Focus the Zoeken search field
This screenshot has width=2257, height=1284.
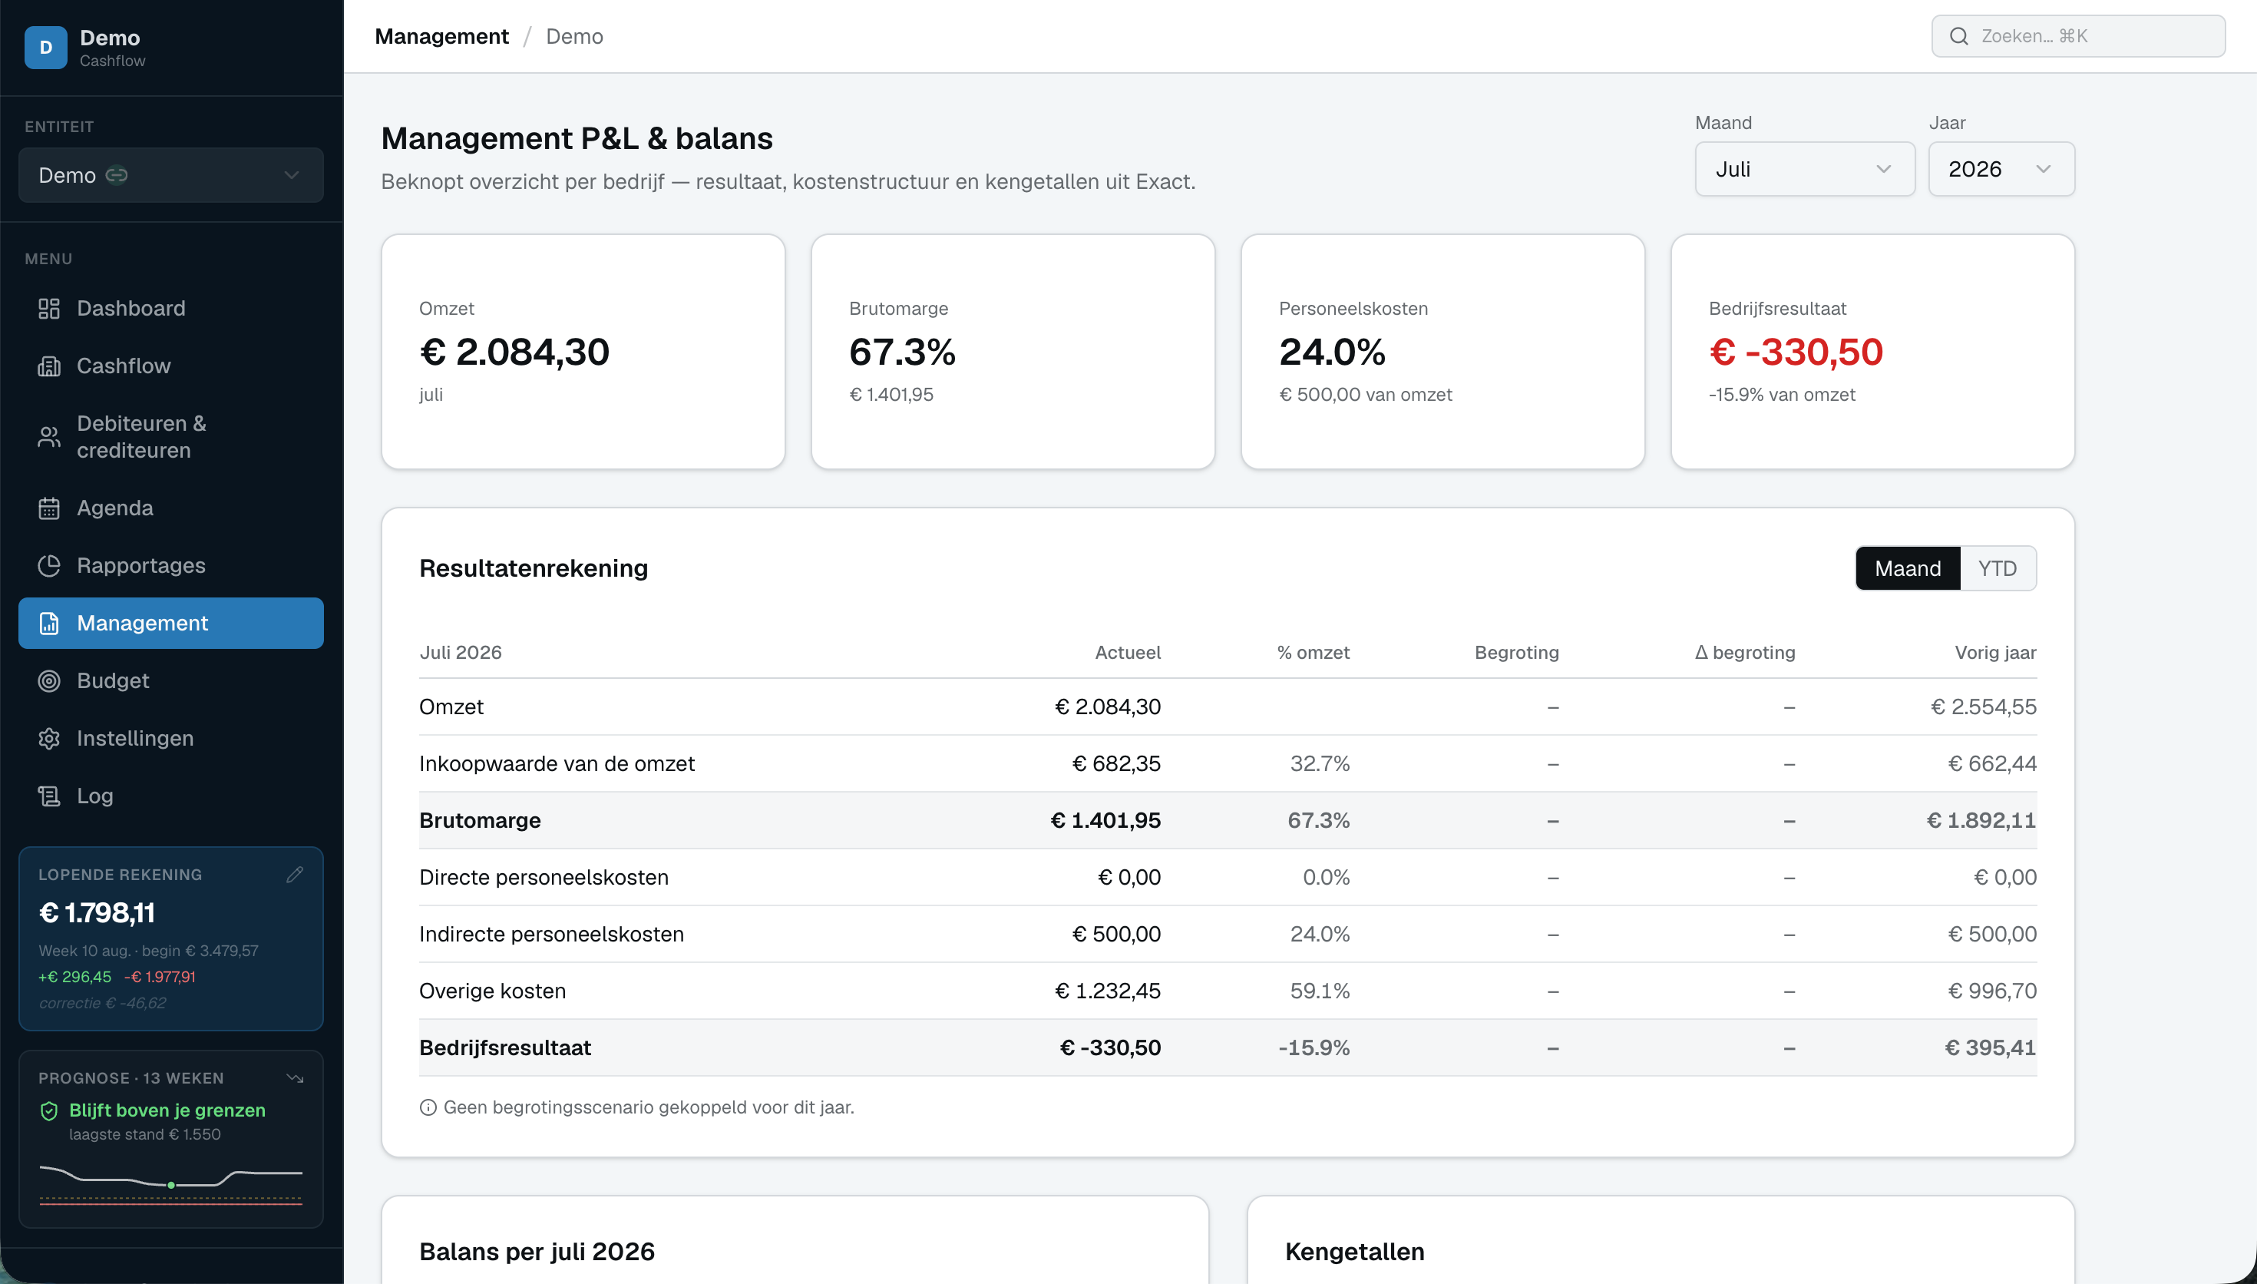2078,36
